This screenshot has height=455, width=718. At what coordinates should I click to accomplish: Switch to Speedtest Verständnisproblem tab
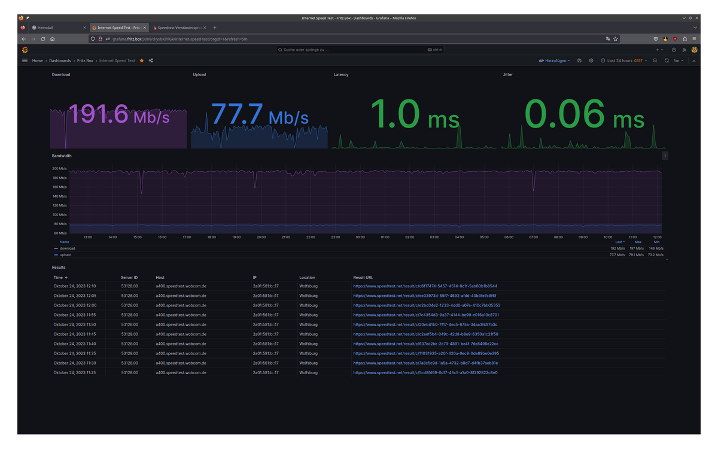(x=178, y=28)
